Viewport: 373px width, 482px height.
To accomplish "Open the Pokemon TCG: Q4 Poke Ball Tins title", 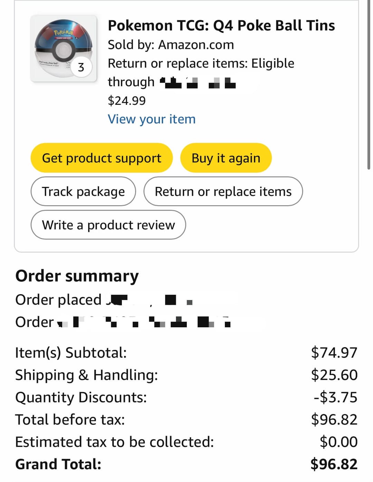I will 221,26.
